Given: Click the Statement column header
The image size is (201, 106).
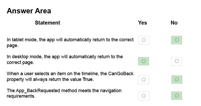Looking at the screenshot, I should [47, 23].
